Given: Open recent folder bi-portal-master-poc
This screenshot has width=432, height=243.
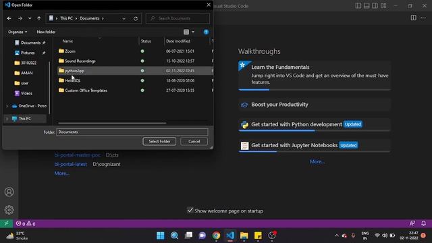Looking at the screenshot, I should tap(78, 155).
